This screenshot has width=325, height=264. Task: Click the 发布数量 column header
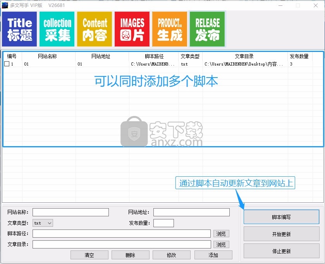pyautogui.click(x=299, y=56)
